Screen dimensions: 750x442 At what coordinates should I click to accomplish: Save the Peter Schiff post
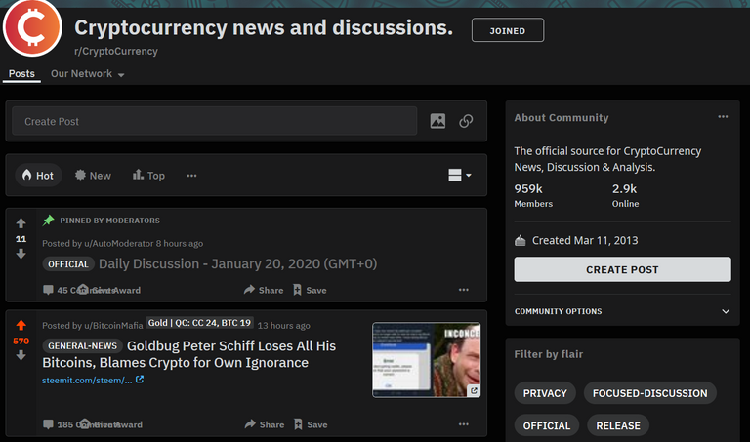[x=311, y=424]
